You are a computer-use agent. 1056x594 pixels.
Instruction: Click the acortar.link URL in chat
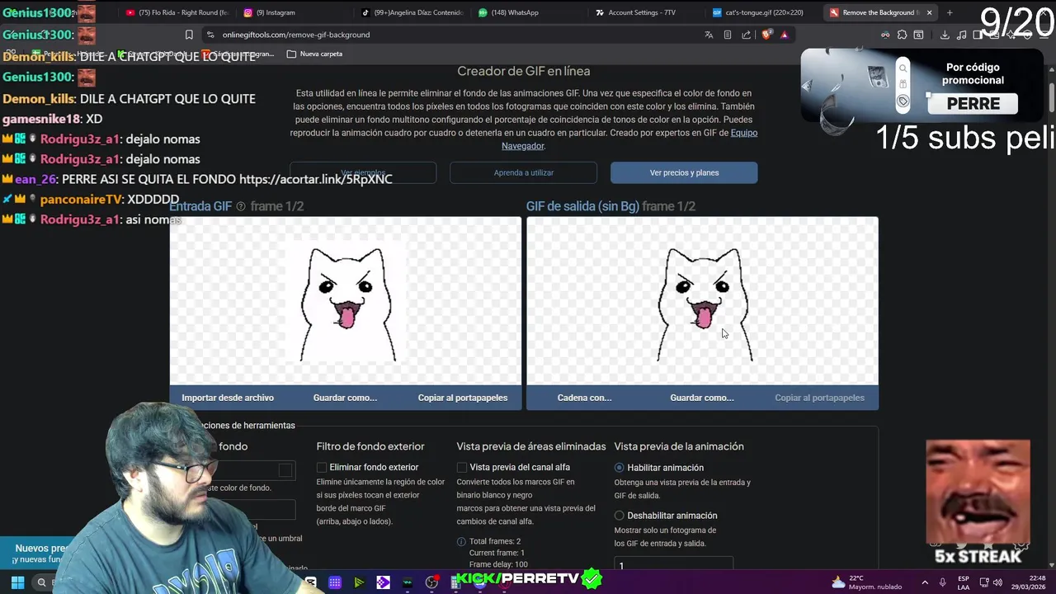click(x=315, y=179)
